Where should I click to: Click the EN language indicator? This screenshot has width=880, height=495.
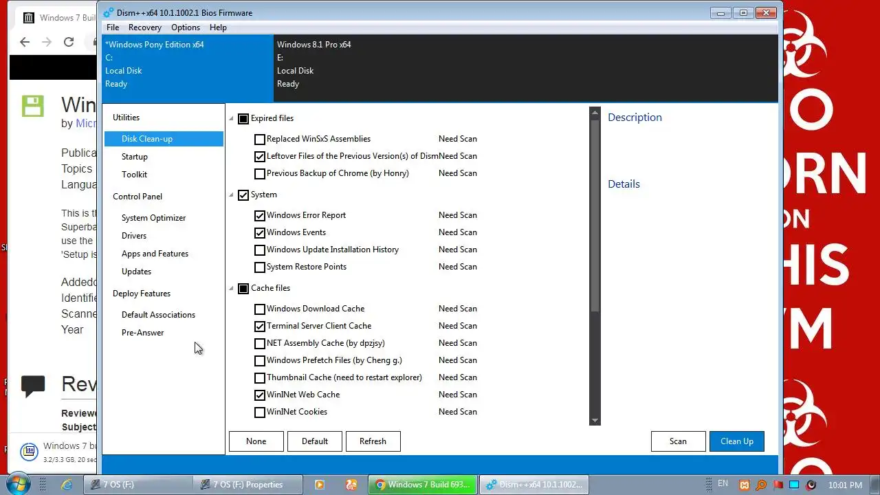(723, 484)
